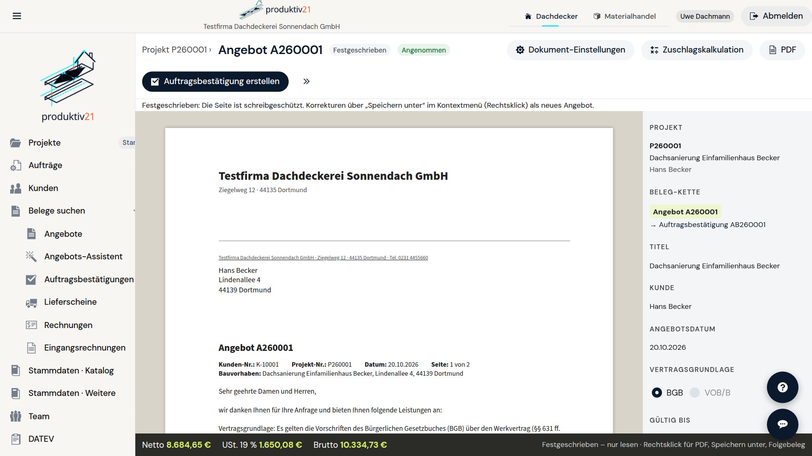Click the Festgeschrieben status badge
This screenshot has width=812, height=456.
coord(360,50)
